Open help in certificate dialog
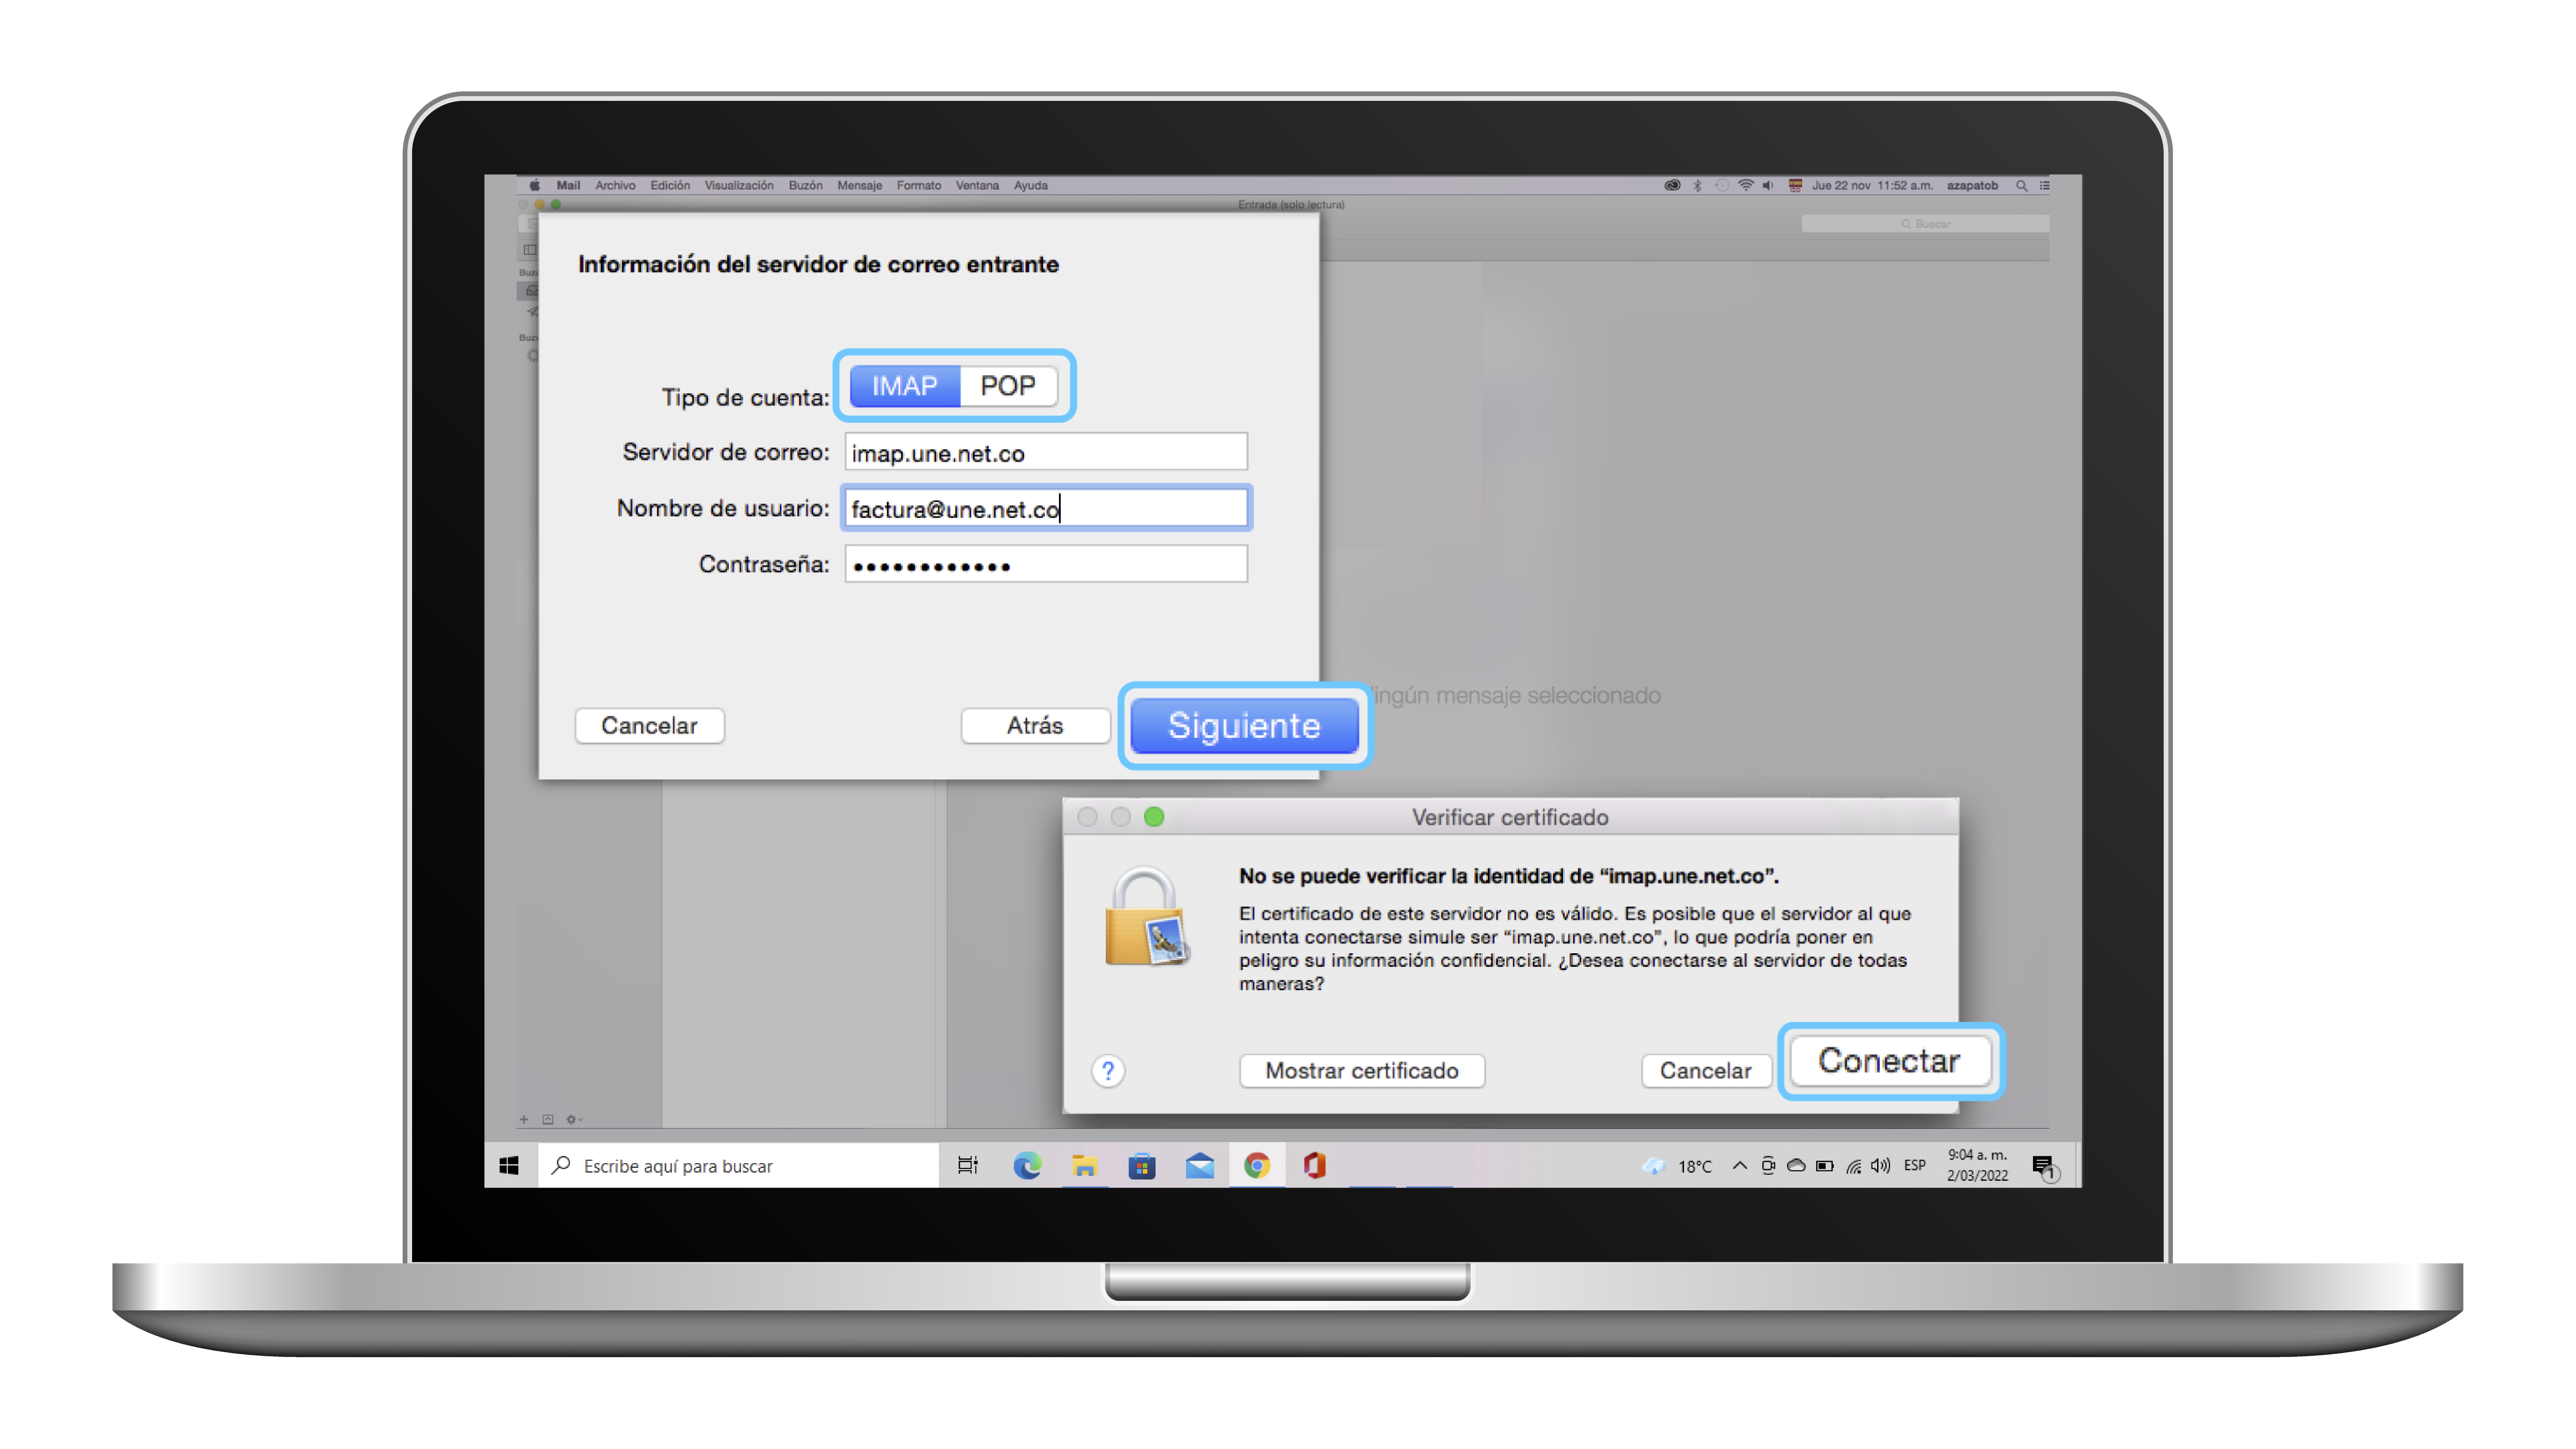Viewport: 2576px width, 1449px height. tap(1108, 1071)
